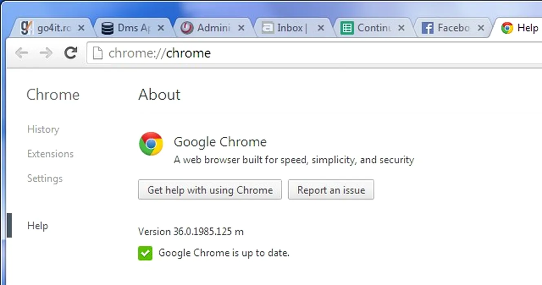This screenshot has height=285, width=542.
Task: Click the Google Chrome logo on About page
Action: (151, 144)
